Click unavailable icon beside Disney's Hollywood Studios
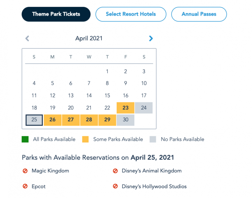The image size is (252, 198). click(115, 187)
